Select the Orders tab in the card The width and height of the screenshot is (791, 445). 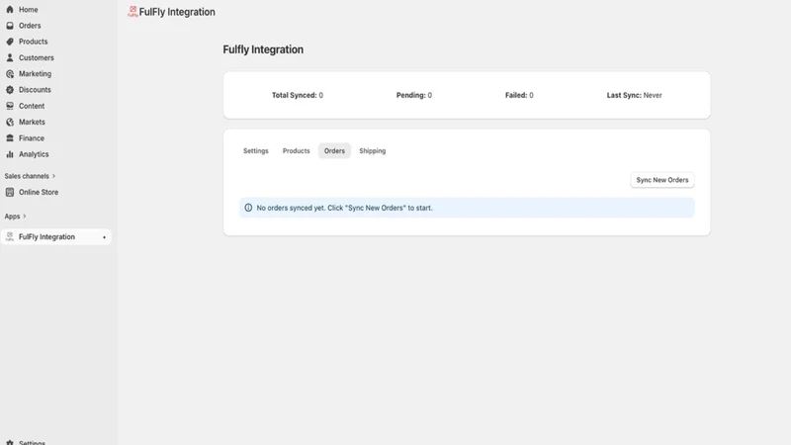[334, 151]
